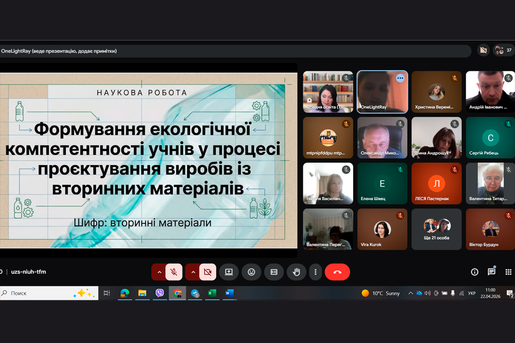Turn on the camera button
Viewport: 515px width, 343px height.
coord(208,272)
